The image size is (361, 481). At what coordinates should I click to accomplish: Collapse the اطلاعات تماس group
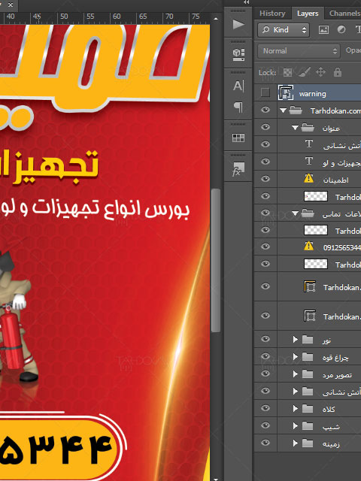click(x=295, y=213)
